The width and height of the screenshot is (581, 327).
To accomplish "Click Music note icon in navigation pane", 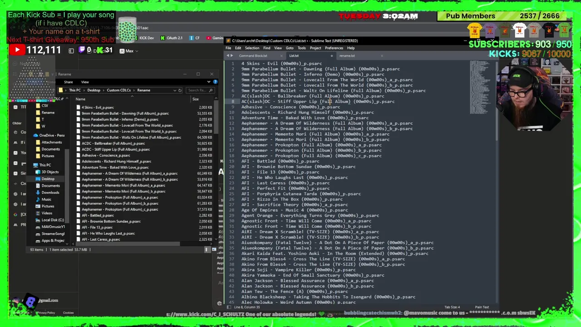I will [38, 199].
